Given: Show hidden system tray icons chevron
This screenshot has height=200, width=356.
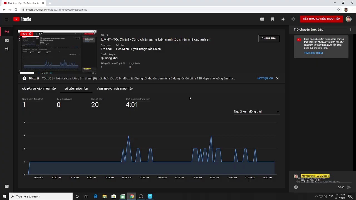Looking at the screenshot, I should (x=316, y=196).
